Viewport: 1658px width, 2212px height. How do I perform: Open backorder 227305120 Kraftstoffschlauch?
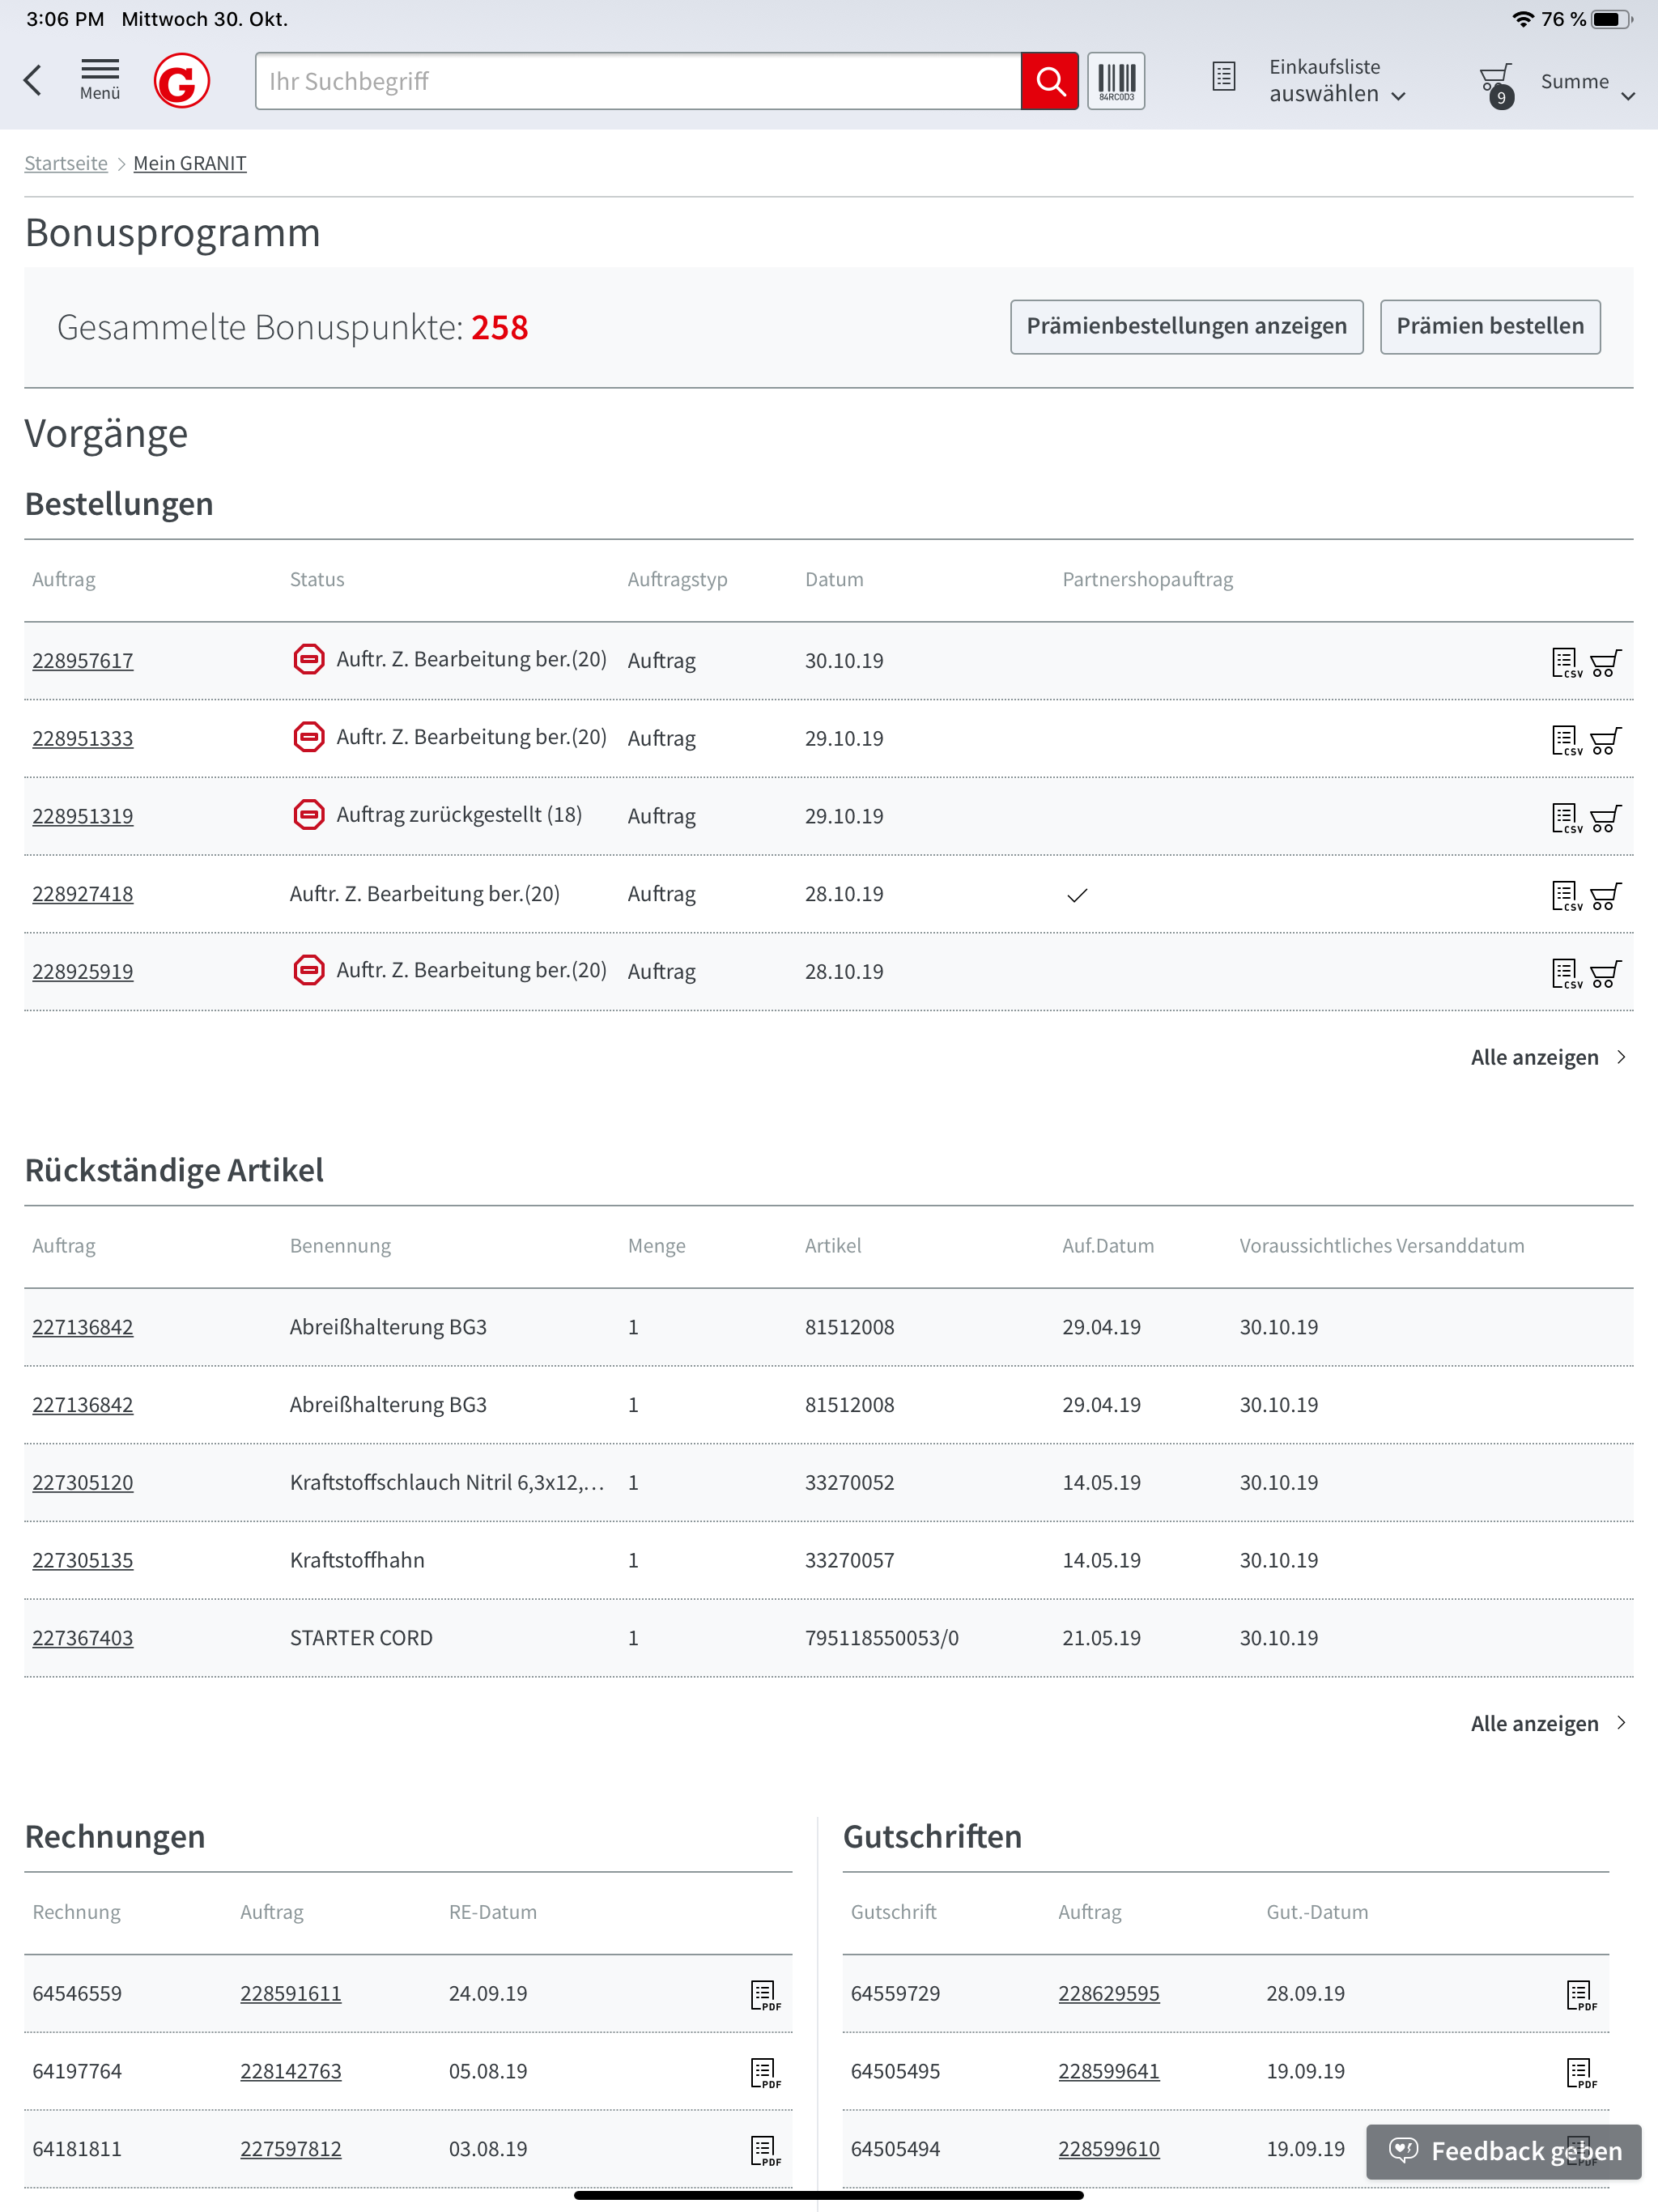coord(83,1483)
